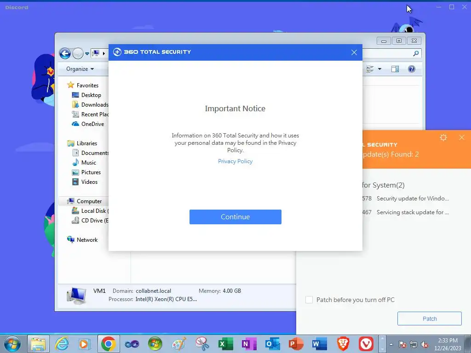Open Recent Places in the Explorer sidebar
This screenshot has height=353, width=471.
[90, 114]
